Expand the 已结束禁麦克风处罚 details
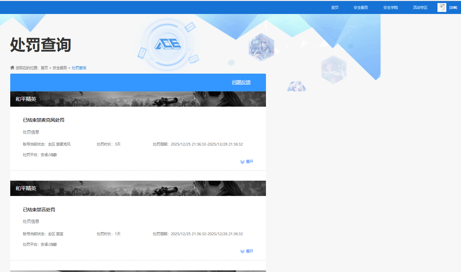461x272 pixels. coord(249,162)
